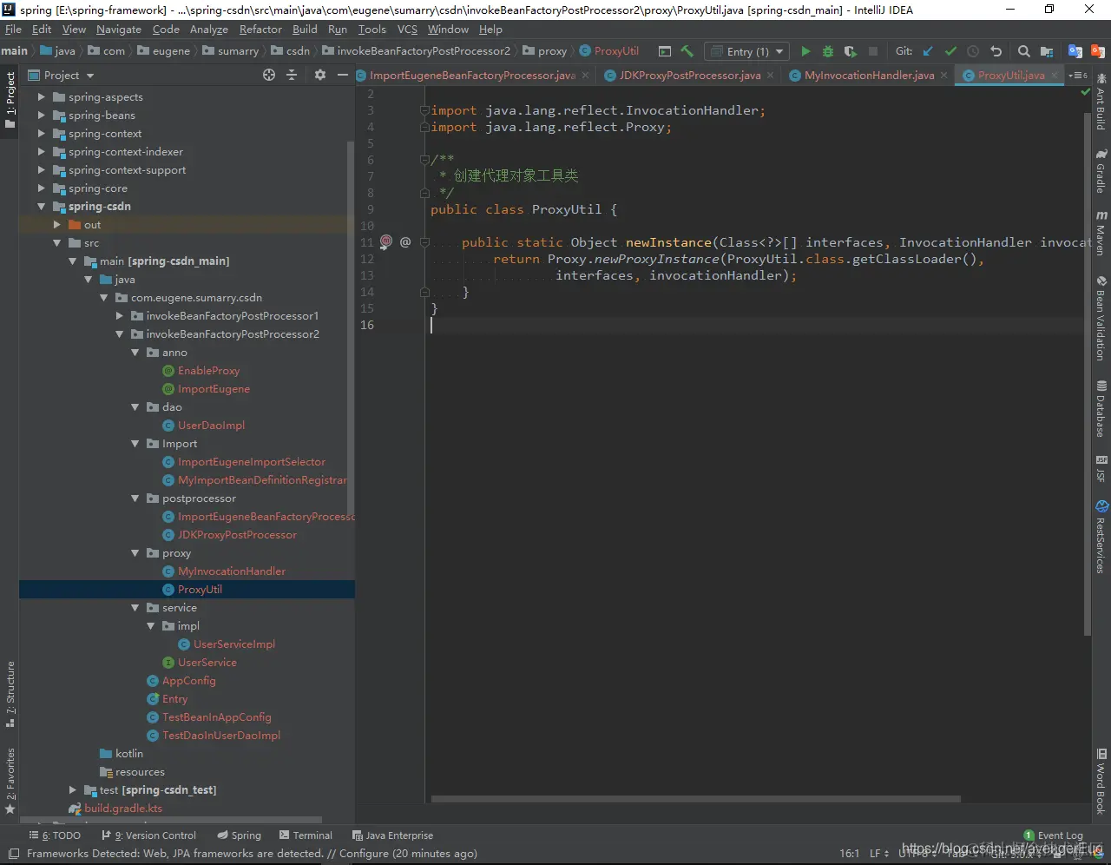Viewport: 1111px width, 865px height.
Task: Expand the spring-core module node
Action: coord(41,188)
